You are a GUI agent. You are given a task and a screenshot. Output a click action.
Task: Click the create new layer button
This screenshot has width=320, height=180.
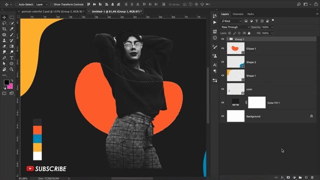coord(306,177)
